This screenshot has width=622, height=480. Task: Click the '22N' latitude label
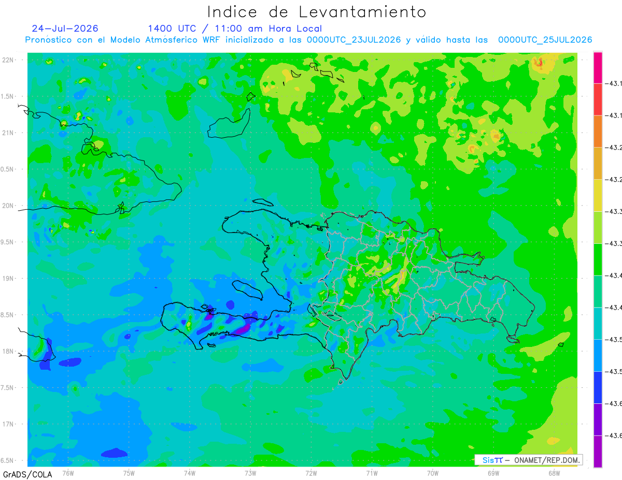[x=8, y=60]
